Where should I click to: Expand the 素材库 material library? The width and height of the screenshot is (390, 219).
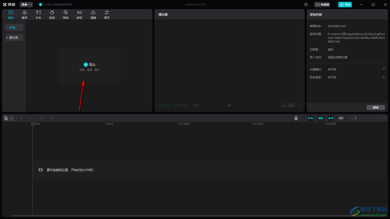[x=14, y=38]
